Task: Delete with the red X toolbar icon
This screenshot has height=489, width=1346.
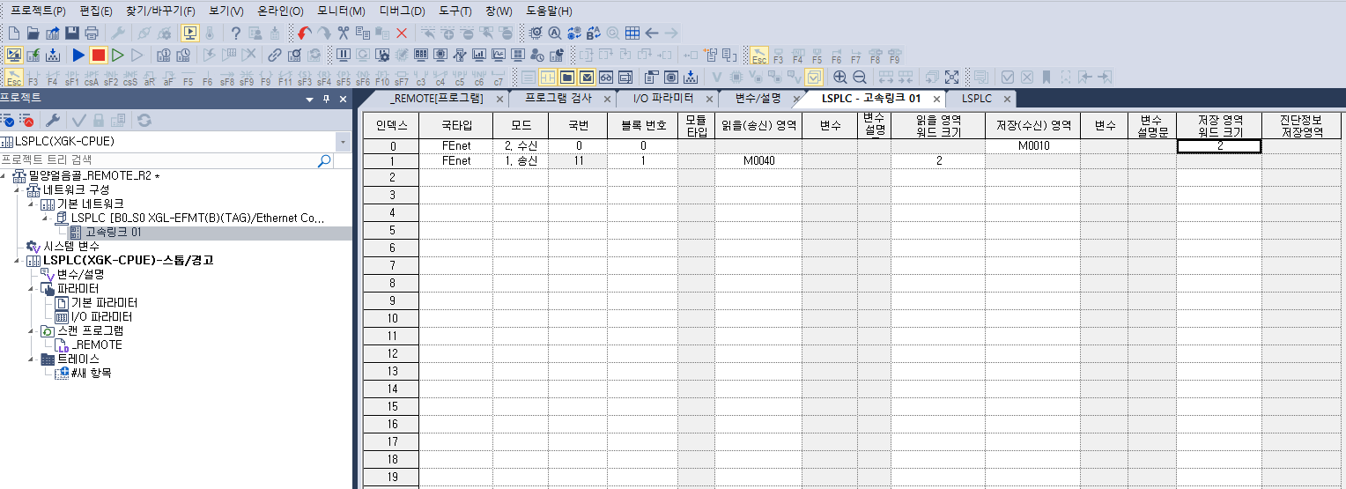Action: click(402, 33)
